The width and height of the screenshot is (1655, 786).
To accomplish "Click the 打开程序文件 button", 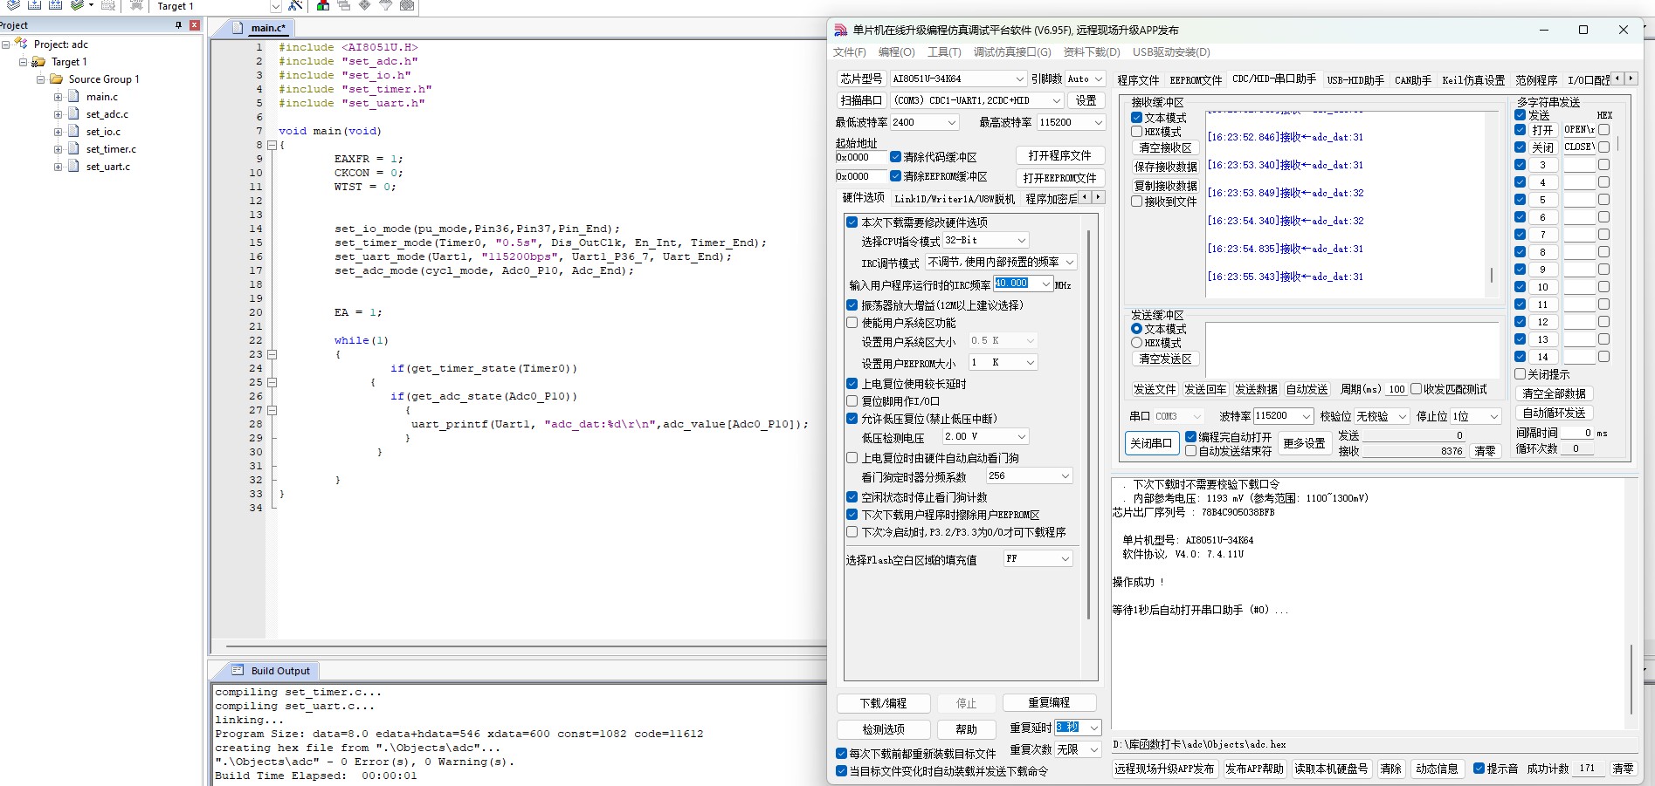I will [1059, 155].
